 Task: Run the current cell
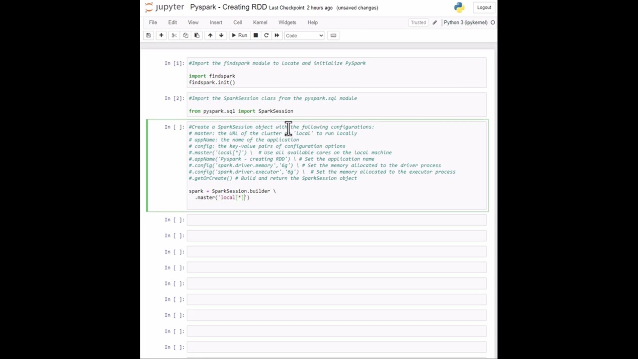coord(239,35)
